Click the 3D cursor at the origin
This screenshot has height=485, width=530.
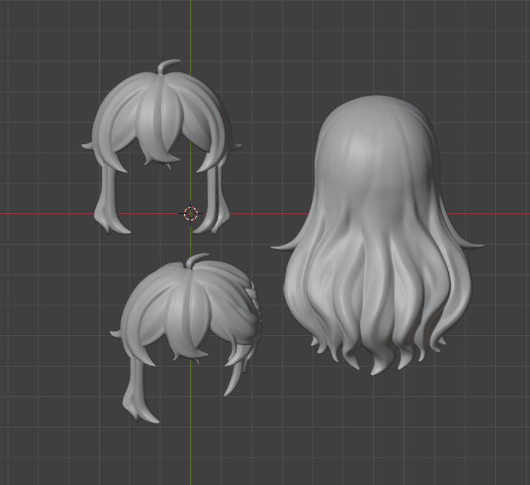191,213
